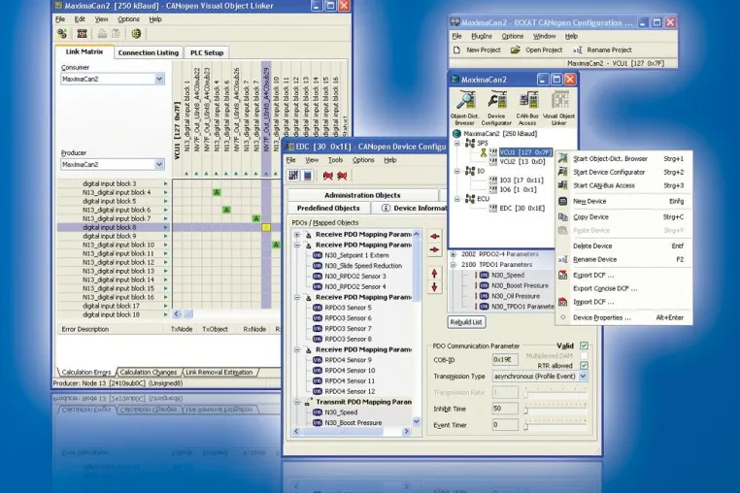Adjust the Event Timer slider
This screenshot has height=493, width=740.
click(525, 426)
